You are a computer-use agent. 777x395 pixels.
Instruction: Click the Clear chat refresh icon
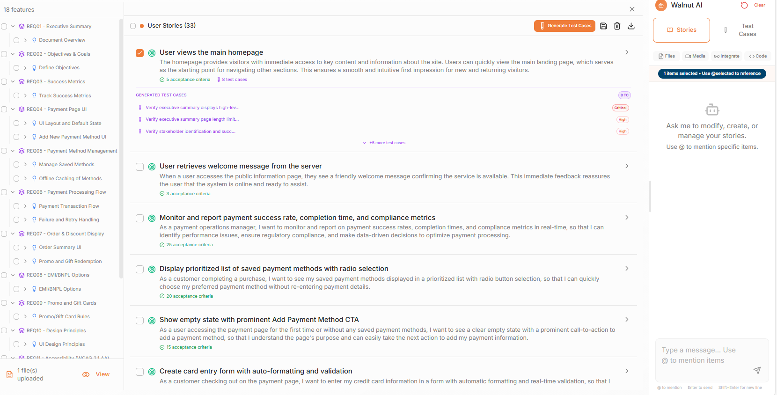(x=744, y=5)
